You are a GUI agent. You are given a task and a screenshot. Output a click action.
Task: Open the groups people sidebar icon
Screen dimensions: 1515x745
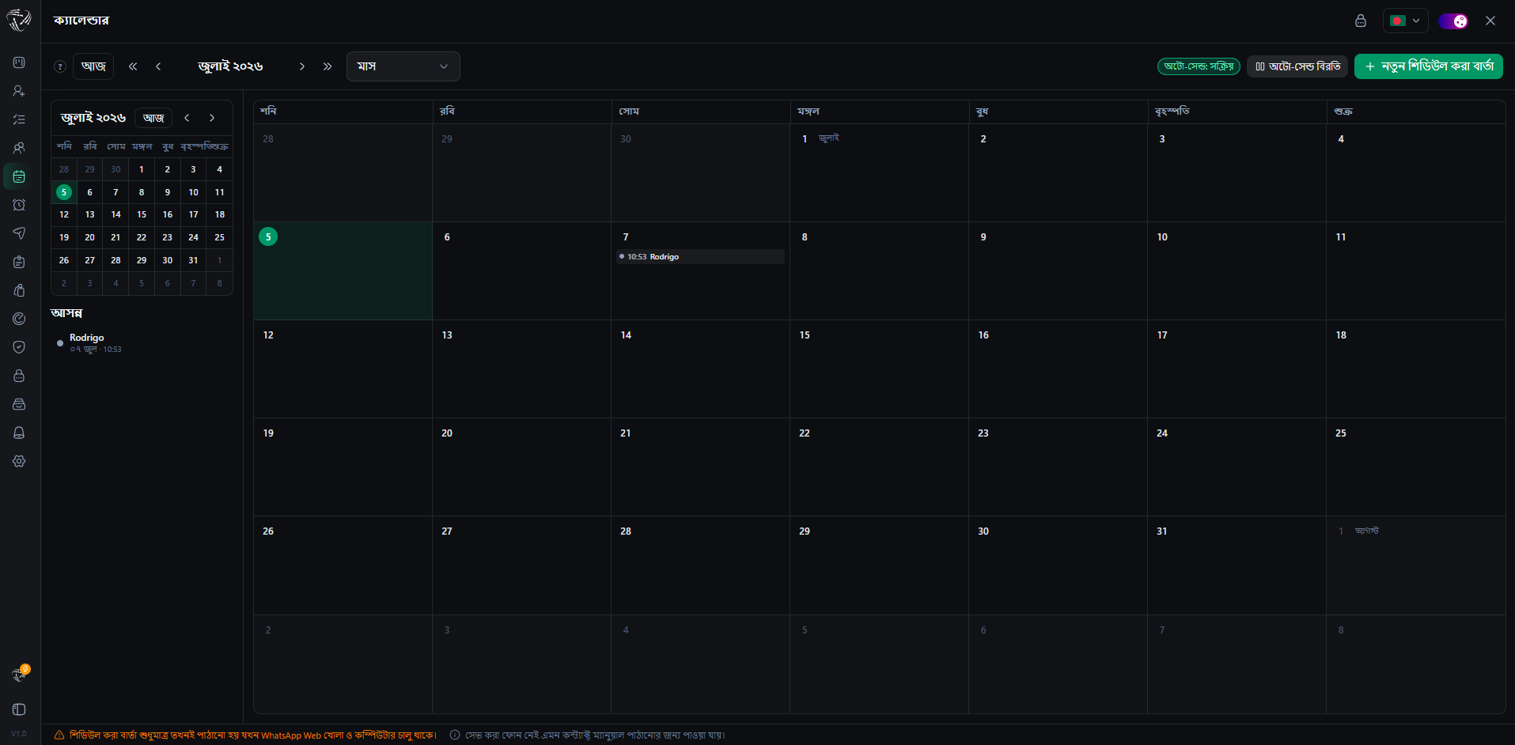[19, 148]
